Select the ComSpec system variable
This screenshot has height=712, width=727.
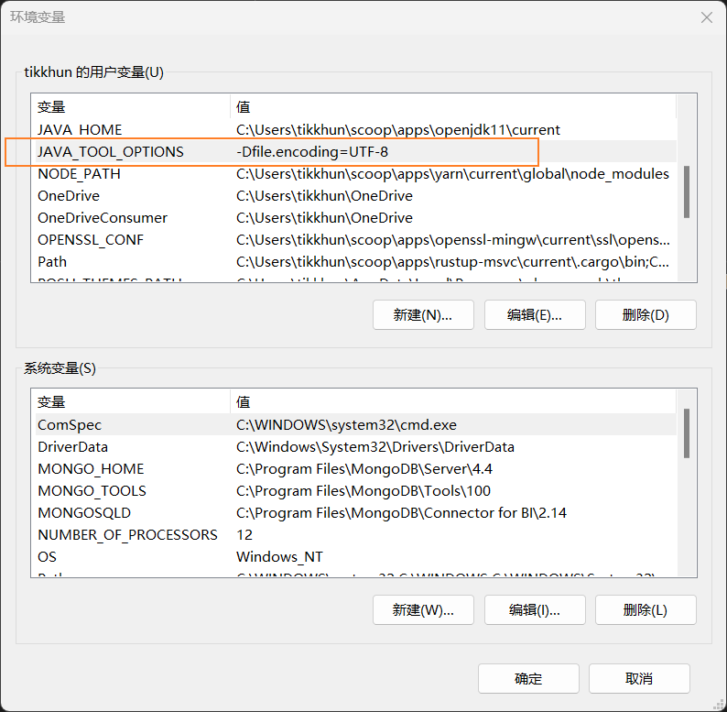(x=355, y=424)
